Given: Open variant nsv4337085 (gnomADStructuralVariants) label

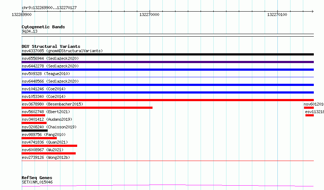Looking at the screenshot, I should click(62, 51).
